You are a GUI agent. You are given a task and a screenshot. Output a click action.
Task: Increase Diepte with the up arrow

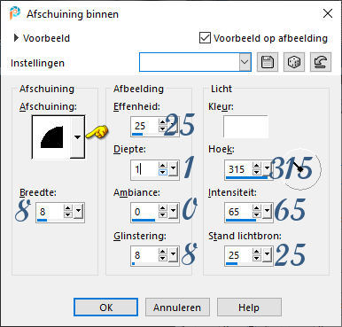pos(162,166)
